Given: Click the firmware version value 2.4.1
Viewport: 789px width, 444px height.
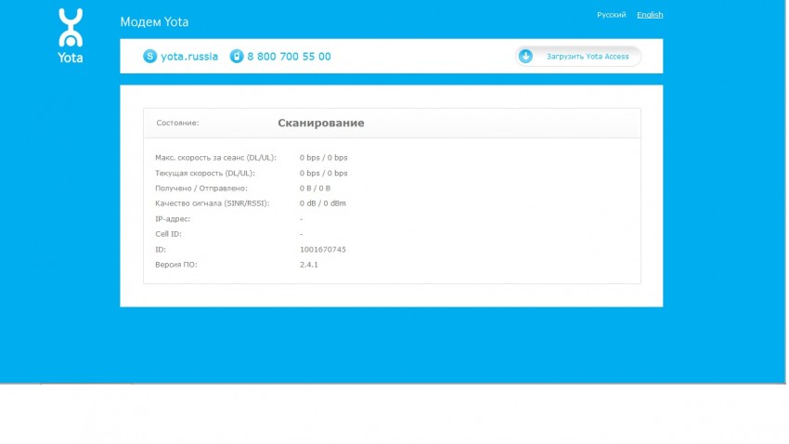Looking at the screenshot, I should [309, 265].
